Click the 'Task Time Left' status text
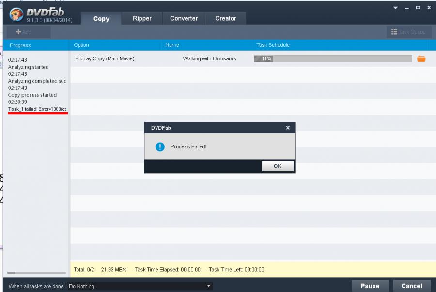Image resolution: width=436 pixels, height=292 pixels. coord(236,269)
